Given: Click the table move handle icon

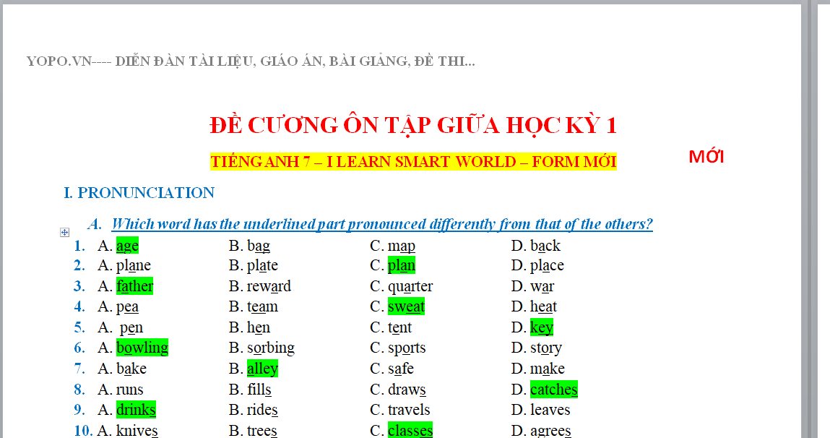Looking at the screenshot, I should point(65,232).
